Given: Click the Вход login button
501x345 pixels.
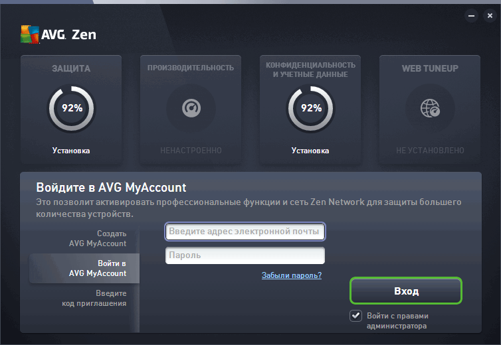Looking at the screenshot, I should pos(406,291).
